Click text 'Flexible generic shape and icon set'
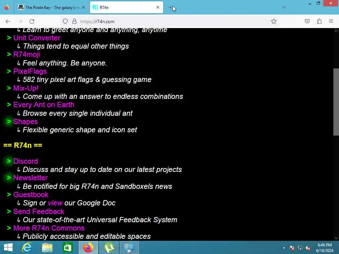This screenshot has width=339, height=254. [80, 130]
